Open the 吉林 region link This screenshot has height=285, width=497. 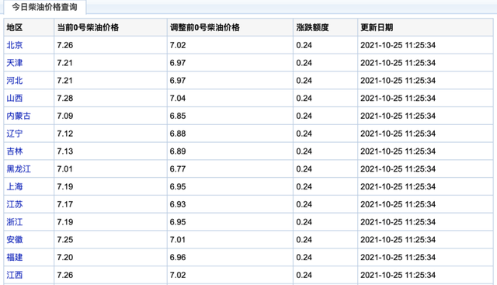(15, 151)
